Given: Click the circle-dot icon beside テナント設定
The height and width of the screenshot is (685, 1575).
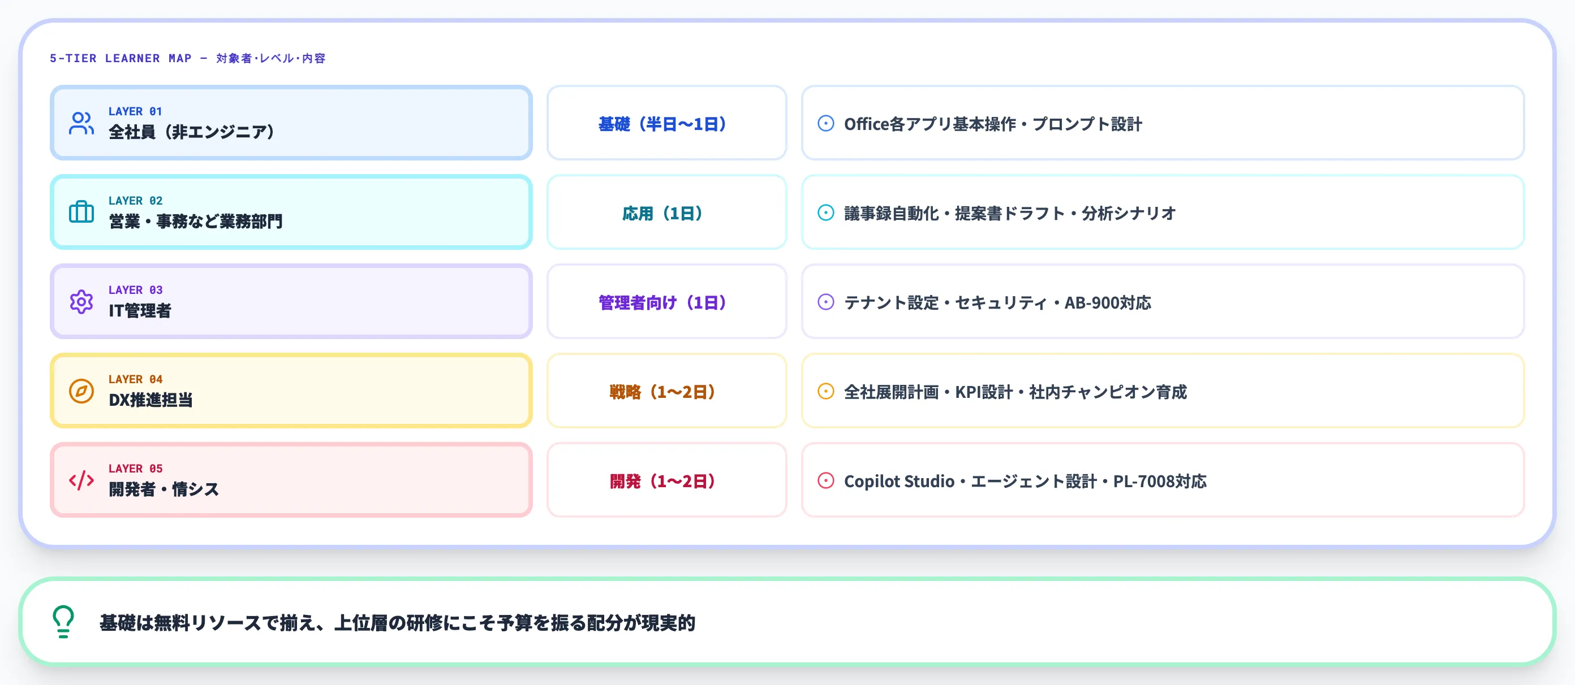Looking at the screenshot, I should pos(825,302).
